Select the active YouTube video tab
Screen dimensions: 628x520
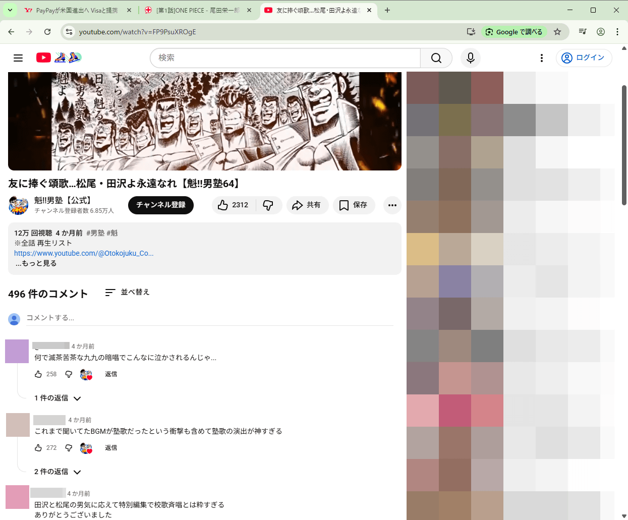[319, 10]
